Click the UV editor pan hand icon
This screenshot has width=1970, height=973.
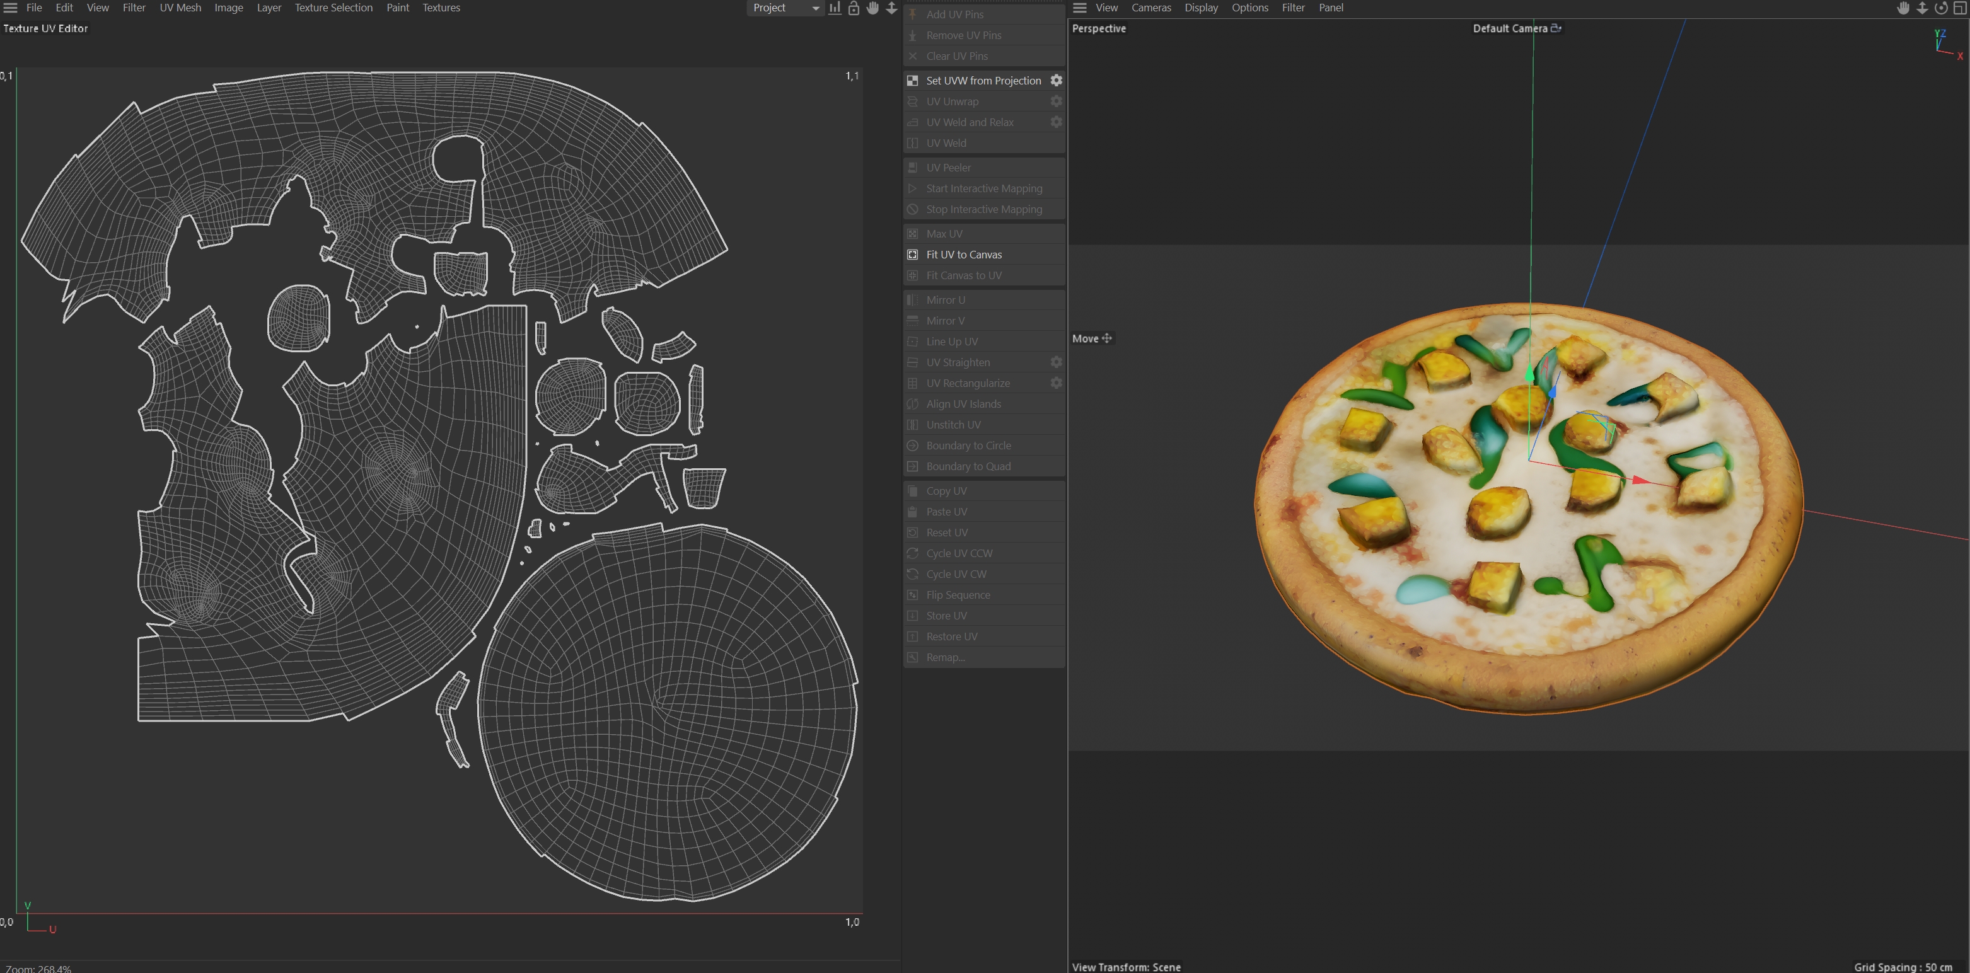pyautogui.click(x=872, y=8)
